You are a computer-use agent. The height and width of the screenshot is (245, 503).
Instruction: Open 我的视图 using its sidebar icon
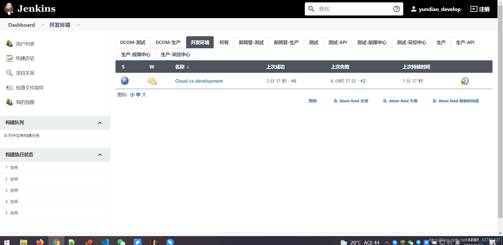pos(9,102)
